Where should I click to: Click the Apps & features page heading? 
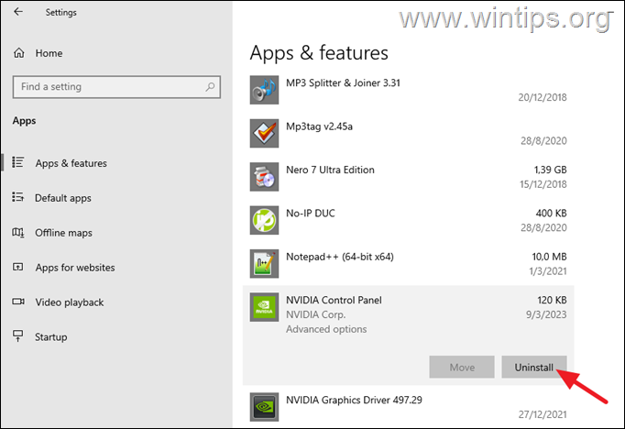[x=319, y=53]
